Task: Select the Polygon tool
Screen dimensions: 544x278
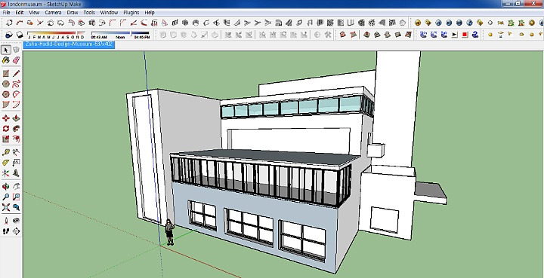Action: click(6, 94)
